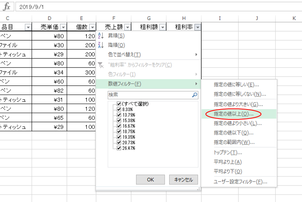Click the descending sort Z-A icon
This screenshot has width=302, height=202.
point(100,45)
